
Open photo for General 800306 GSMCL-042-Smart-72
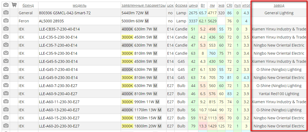[x=6, y=13]
